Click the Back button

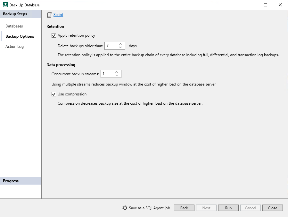pyautogui.click(x=184, y=208)
